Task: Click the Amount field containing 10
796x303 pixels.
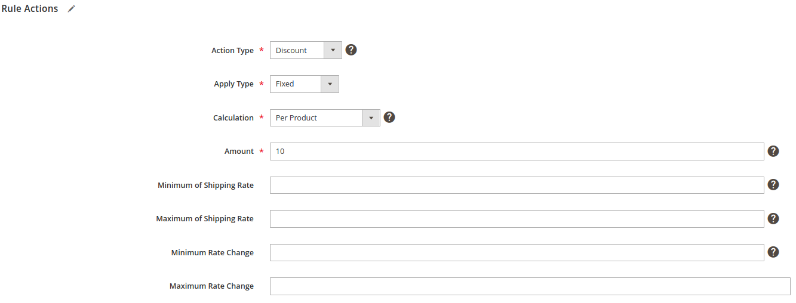Action: point(517,151)
